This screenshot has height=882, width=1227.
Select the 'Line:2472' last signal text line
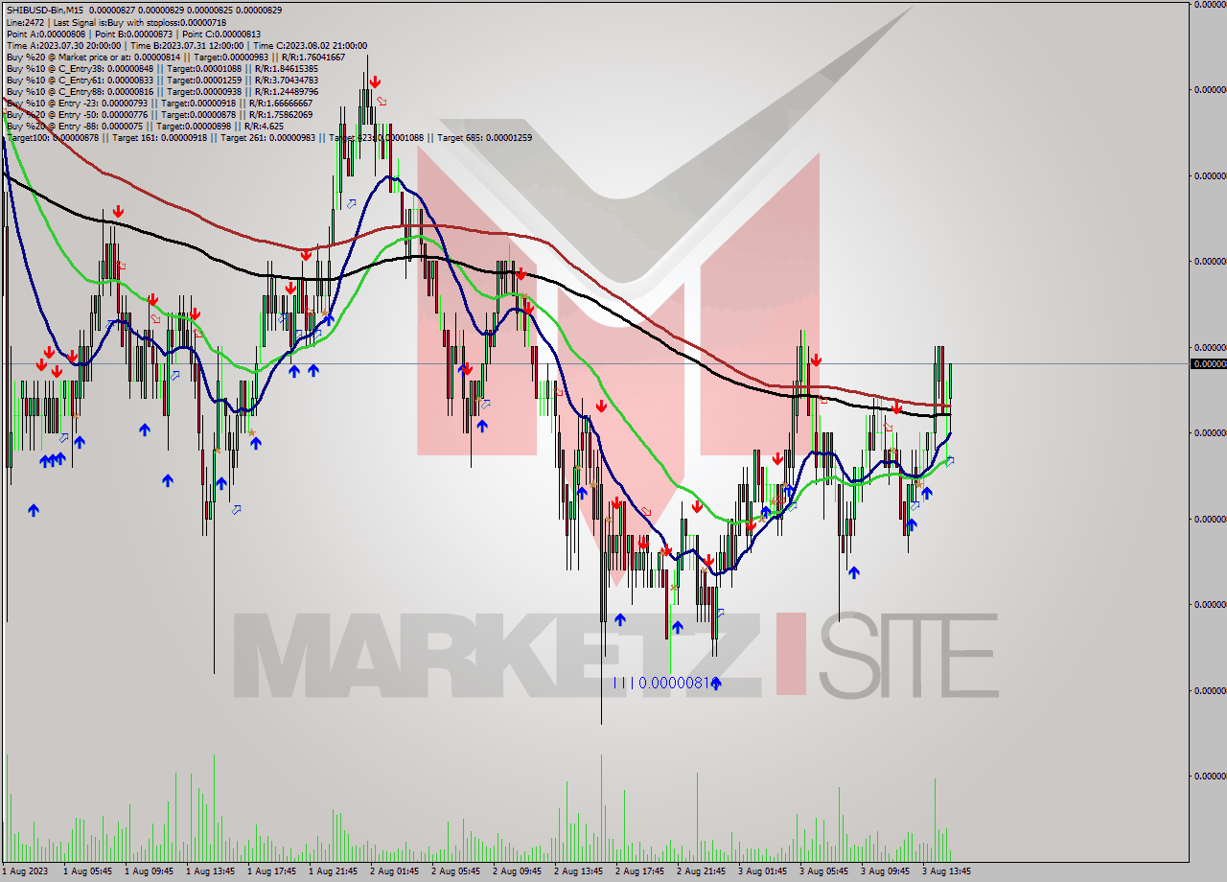(x=116, y=21)
